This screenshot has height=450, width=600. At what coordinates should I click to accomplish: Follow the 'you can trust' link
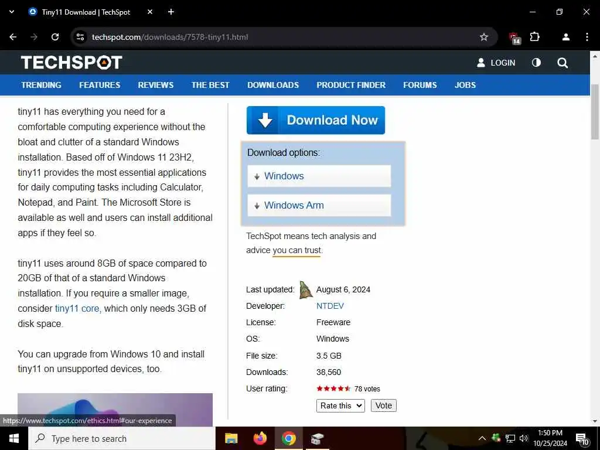coord(297,250)
